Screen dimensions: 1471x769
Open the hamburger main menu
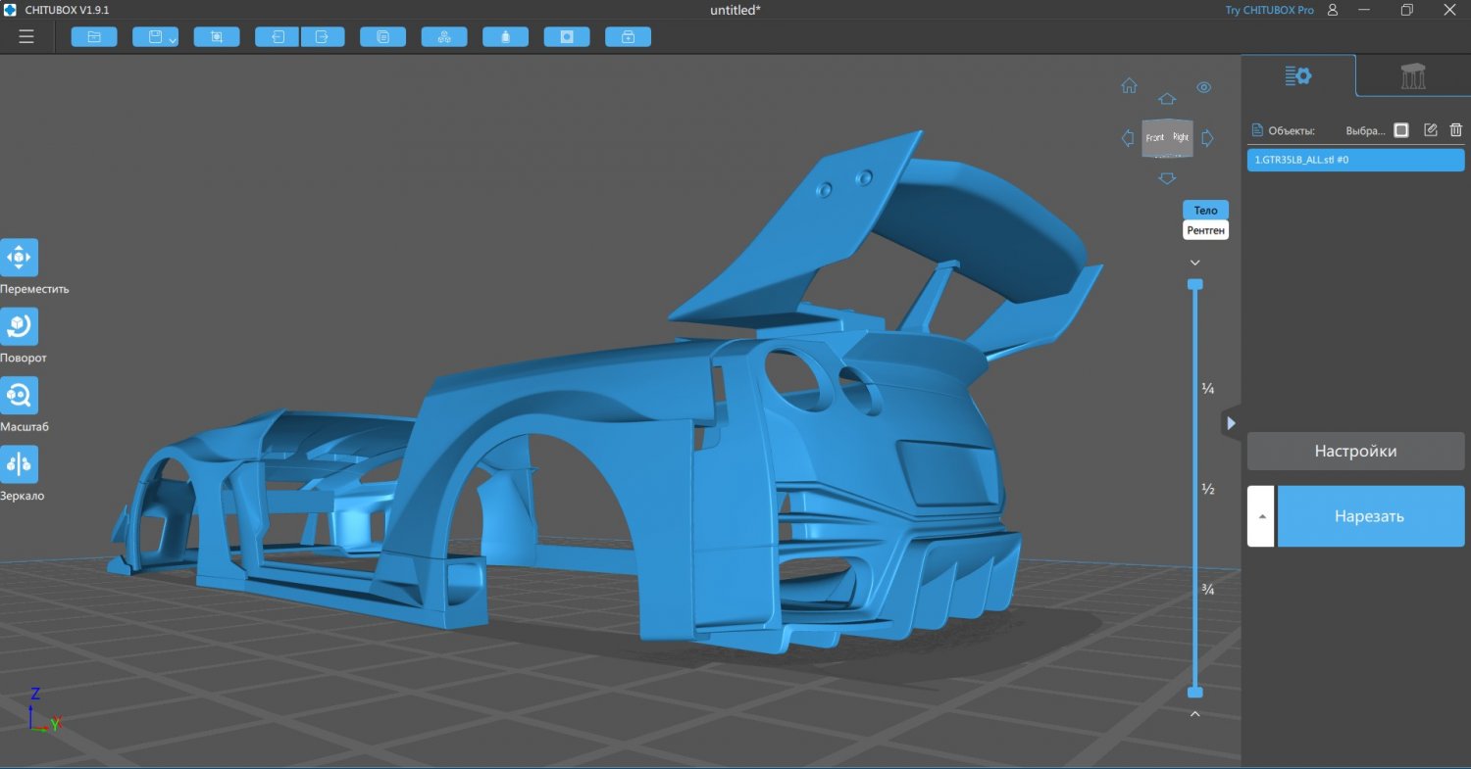[26, 37]
